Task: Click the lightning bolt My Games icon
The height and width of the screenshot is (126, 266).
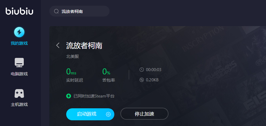Action: point(19,32)
